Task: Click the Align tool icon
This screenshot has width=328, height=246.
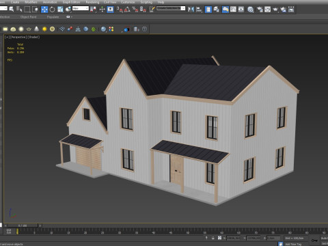Action: (x=199, y=10)
